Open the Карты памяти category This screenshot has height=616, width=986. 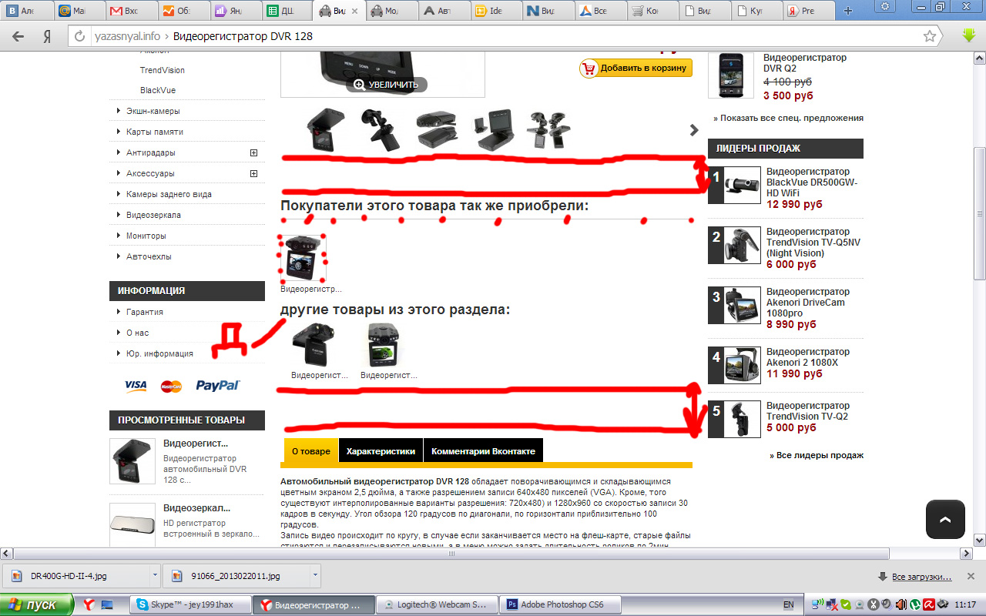[155, 132]
